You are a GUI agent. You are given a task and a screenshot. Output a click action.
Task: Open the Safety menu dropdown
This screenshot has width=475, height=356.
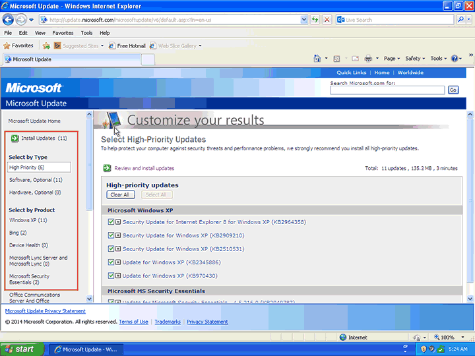pyautogui.click(x=415, y=59)
